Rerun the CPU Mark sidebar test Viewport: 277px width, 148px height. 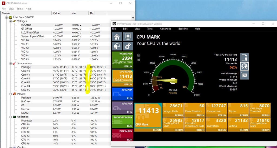coord(128,85)
